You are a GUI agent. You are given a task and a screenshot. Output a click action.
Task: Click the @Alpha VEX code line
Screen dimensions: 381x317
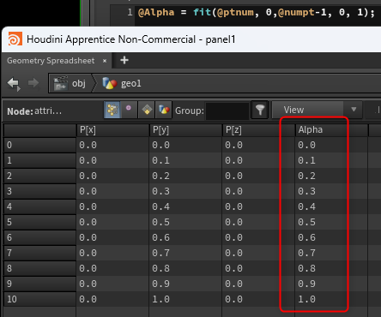click(x=257, y=12)
